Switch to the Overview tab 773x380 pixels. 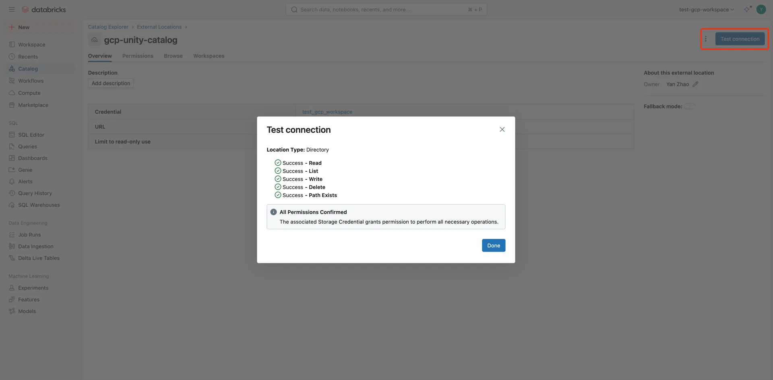click(x=100, y=56)
